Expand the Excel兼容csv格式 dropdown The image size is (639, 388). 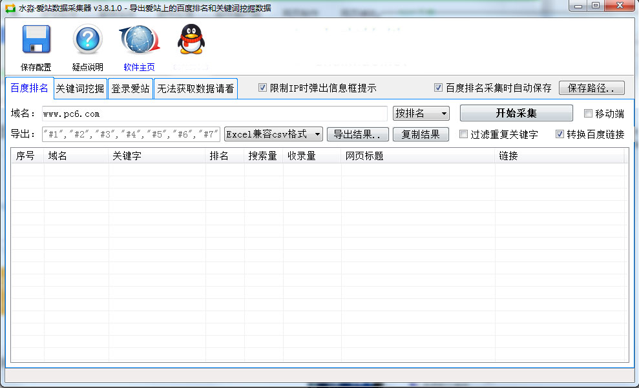pyautogui.click(x=273, y=134)
